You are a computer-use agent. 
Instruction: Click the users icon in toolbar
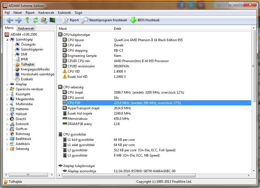tap(44, 20)
